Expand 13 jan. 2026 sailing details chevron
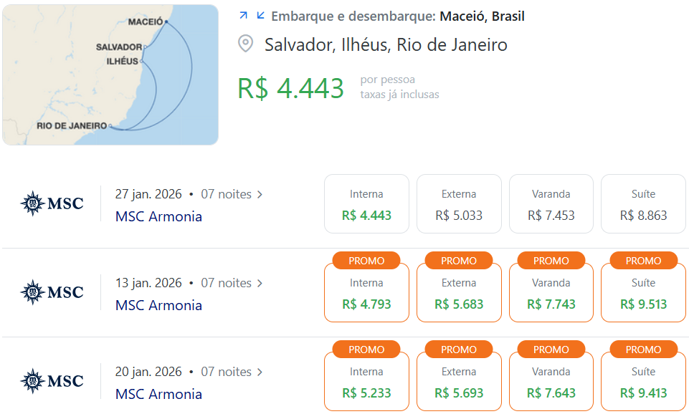Screen dimensions: 689x414 [x=260, y=283]
